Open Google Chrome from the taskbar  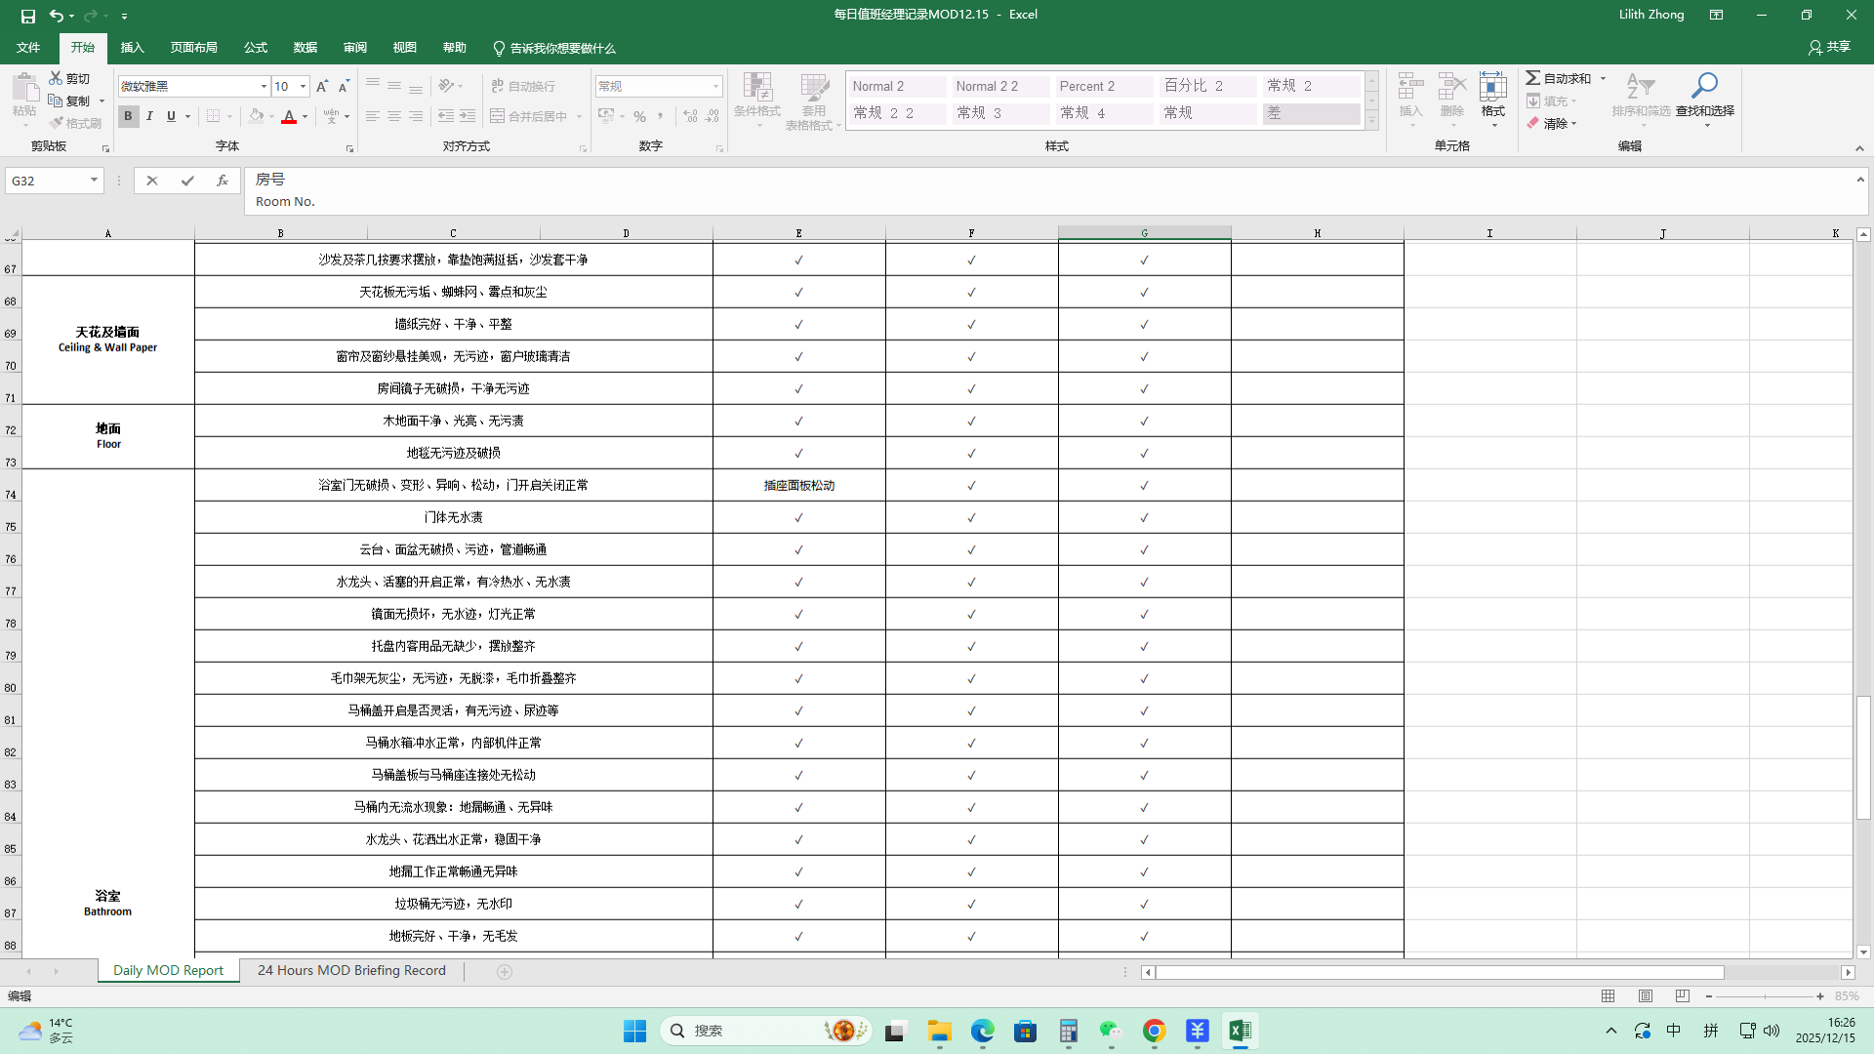1154,1031
